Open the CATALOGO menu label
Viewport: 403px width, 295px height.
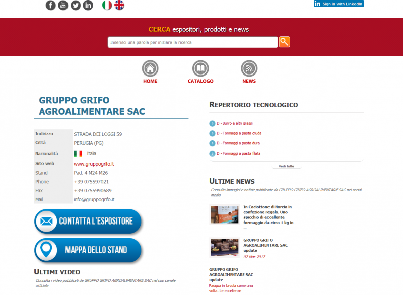click(200, 81)
